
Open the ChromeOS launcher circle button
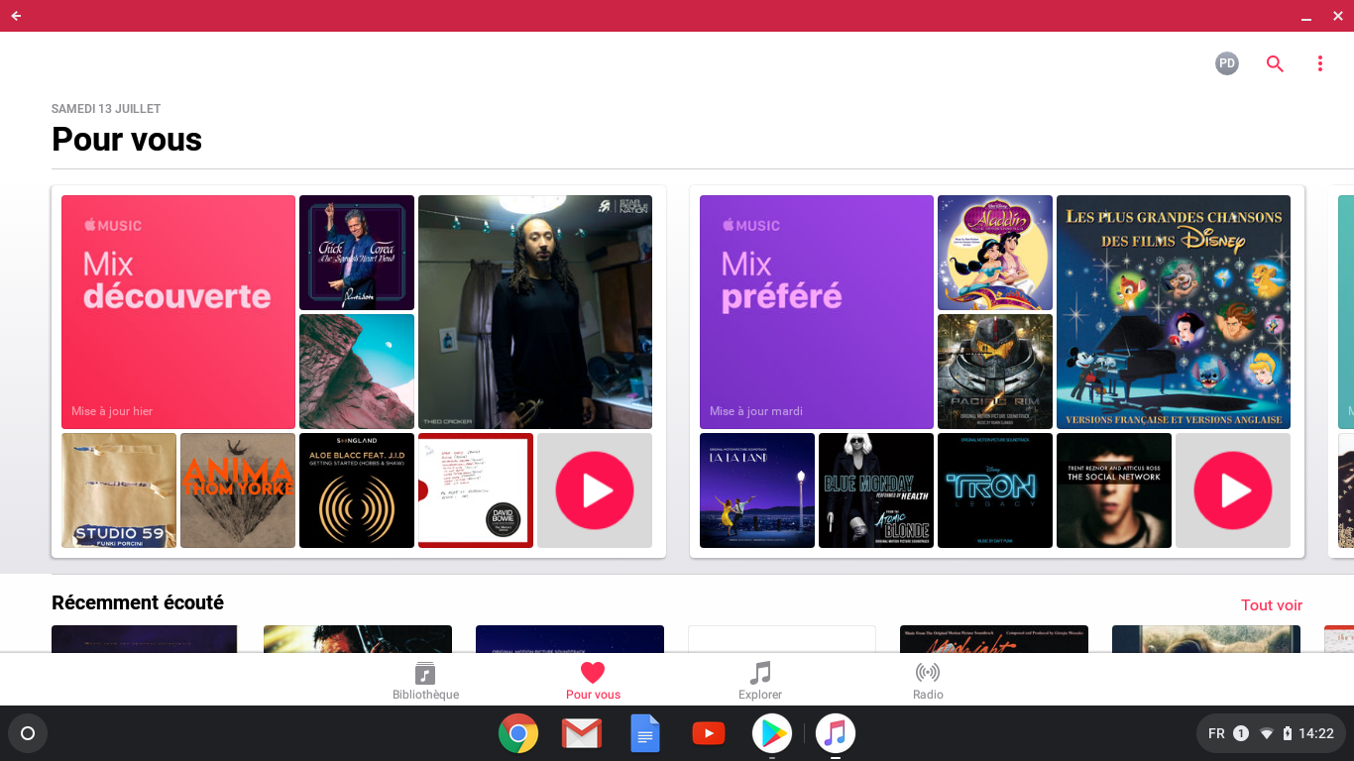tap(28, 733)
